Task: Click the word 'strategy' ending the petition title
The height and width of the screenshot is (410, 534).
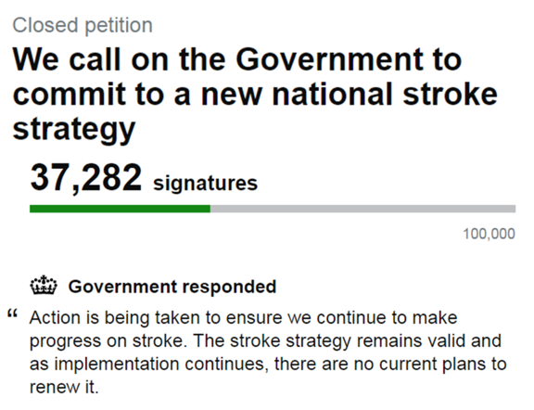Action: click(74, 130)
